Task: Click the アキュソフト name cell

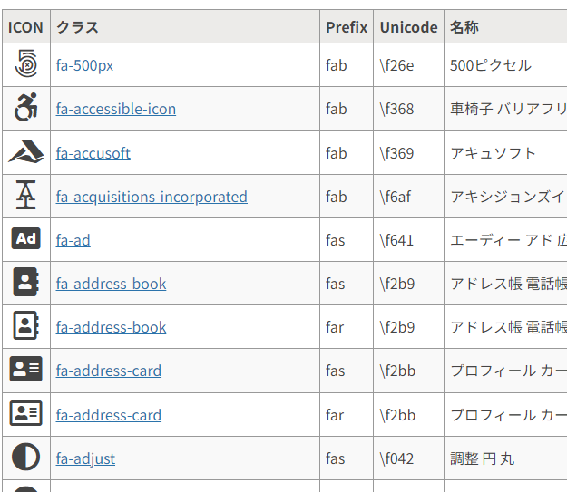Action: click(x=505, y=153)
